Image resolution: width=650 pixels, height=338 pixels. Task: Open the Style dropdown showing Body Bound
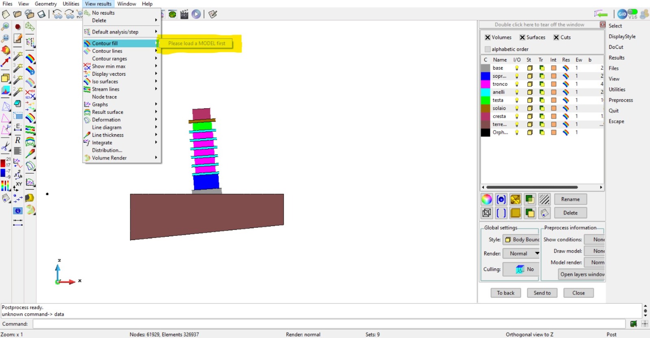(x=522, y=240)
